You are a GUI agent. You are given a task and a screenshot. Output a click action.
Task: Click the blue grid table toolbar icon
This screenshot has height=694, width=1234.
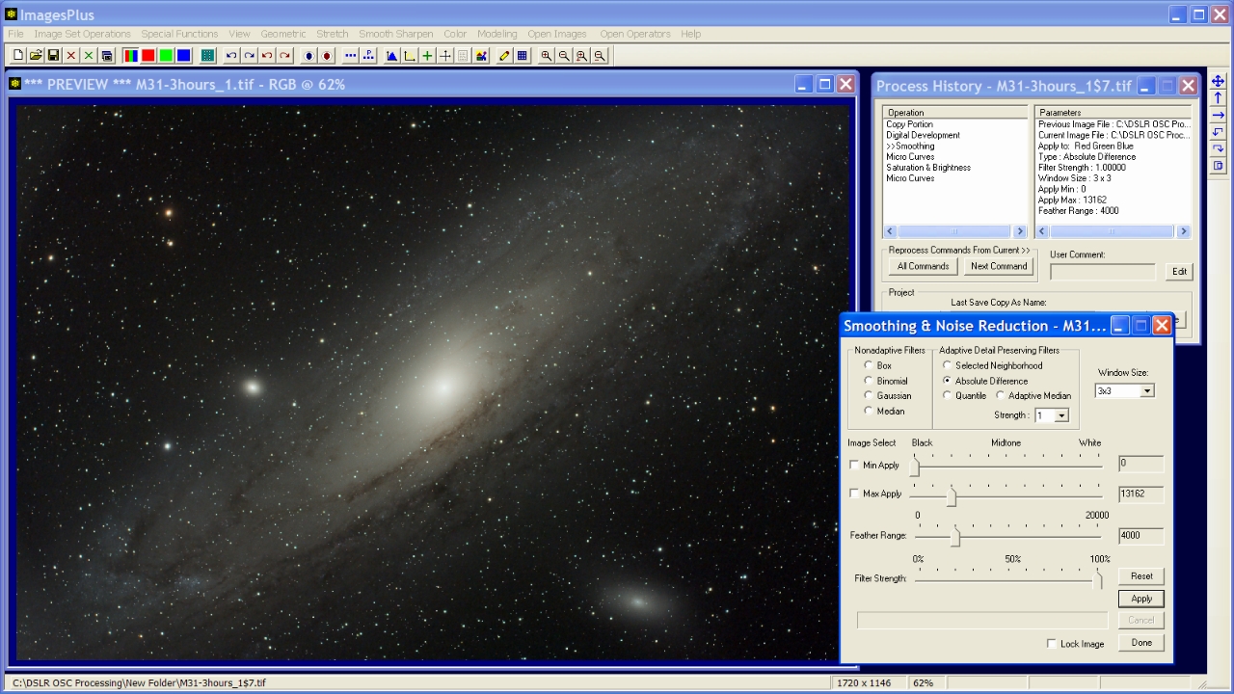click(x=523, y=56)
